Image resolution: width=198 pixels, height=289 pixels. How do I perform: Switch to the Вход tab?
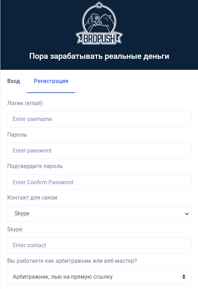click(x=13, y=81)
